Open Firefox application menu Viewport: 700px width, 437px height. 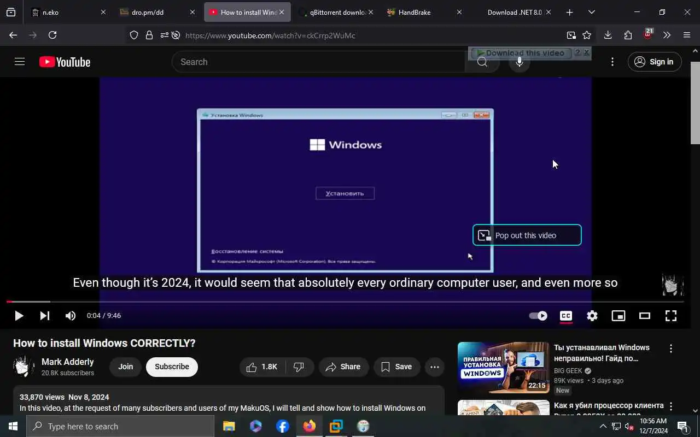687,35
